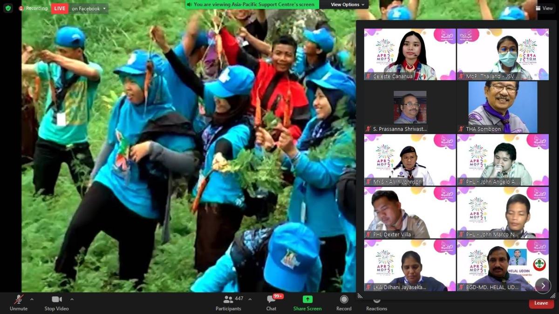Open the Participants panel icon
Screen dimensions: 559x314
(x=228, y=299)
